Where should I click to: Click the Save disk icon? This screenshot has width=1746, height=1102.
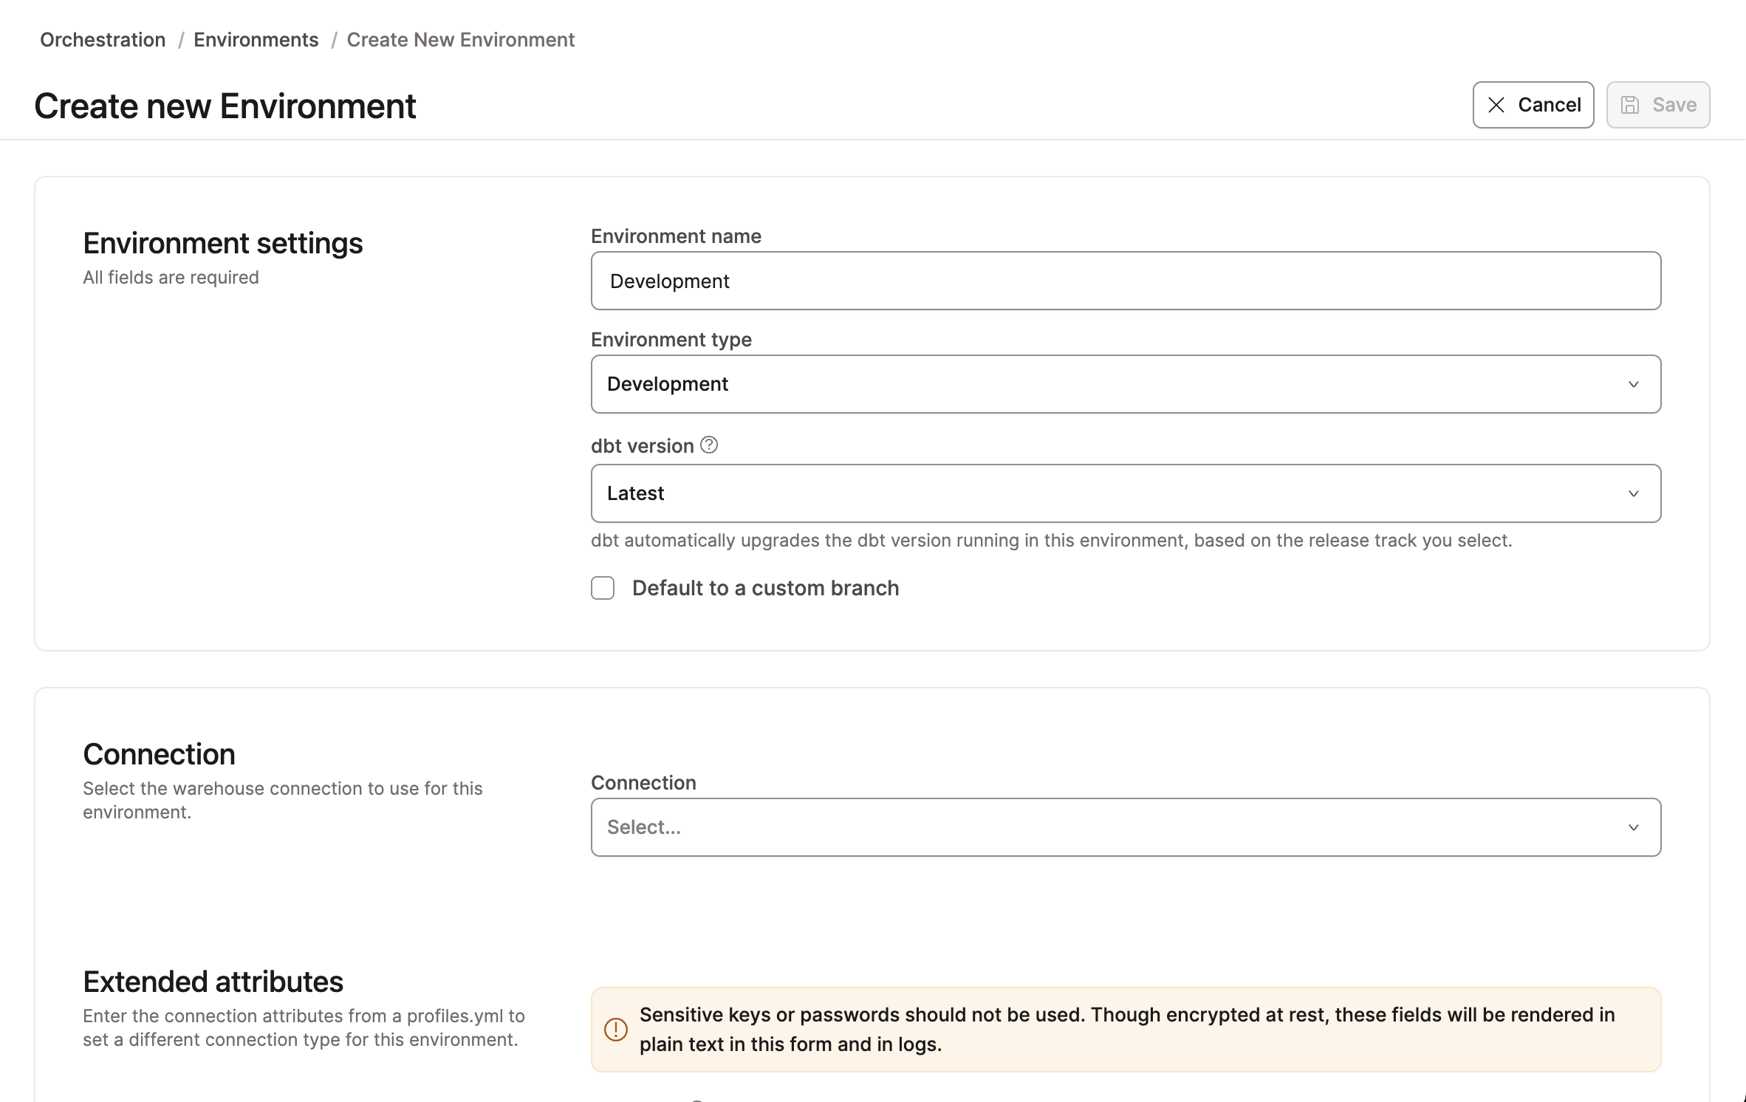pyautogui.click(x=1631, y=104)
